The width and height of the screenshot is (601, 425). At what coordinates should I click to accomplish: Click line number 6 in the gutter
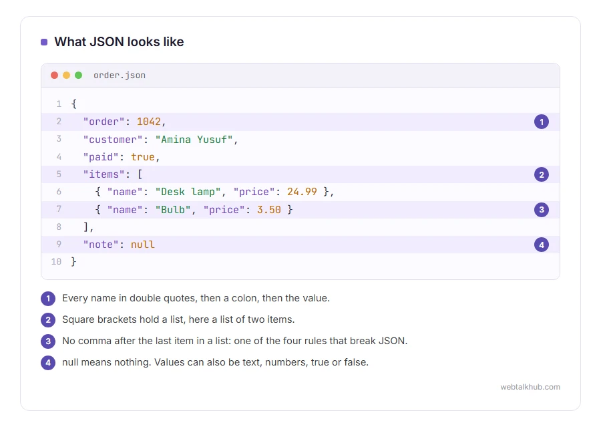pos(59,191)
